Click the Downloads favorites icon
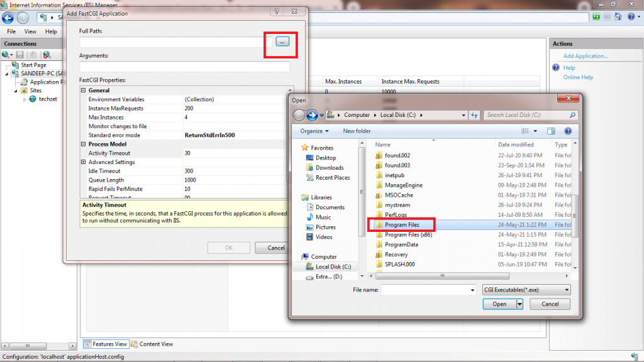This screenshot has width=644, height=362. tap(309, 168)
